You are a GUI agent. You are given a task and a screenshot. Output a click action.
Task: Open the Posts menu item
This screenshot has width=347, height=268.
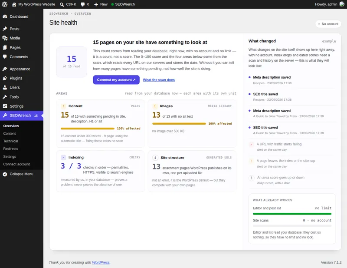22,29
